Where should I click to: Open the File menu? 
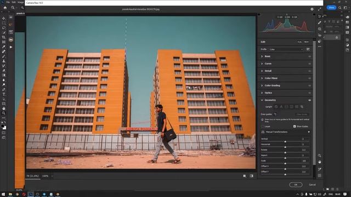tap(8, 2)
